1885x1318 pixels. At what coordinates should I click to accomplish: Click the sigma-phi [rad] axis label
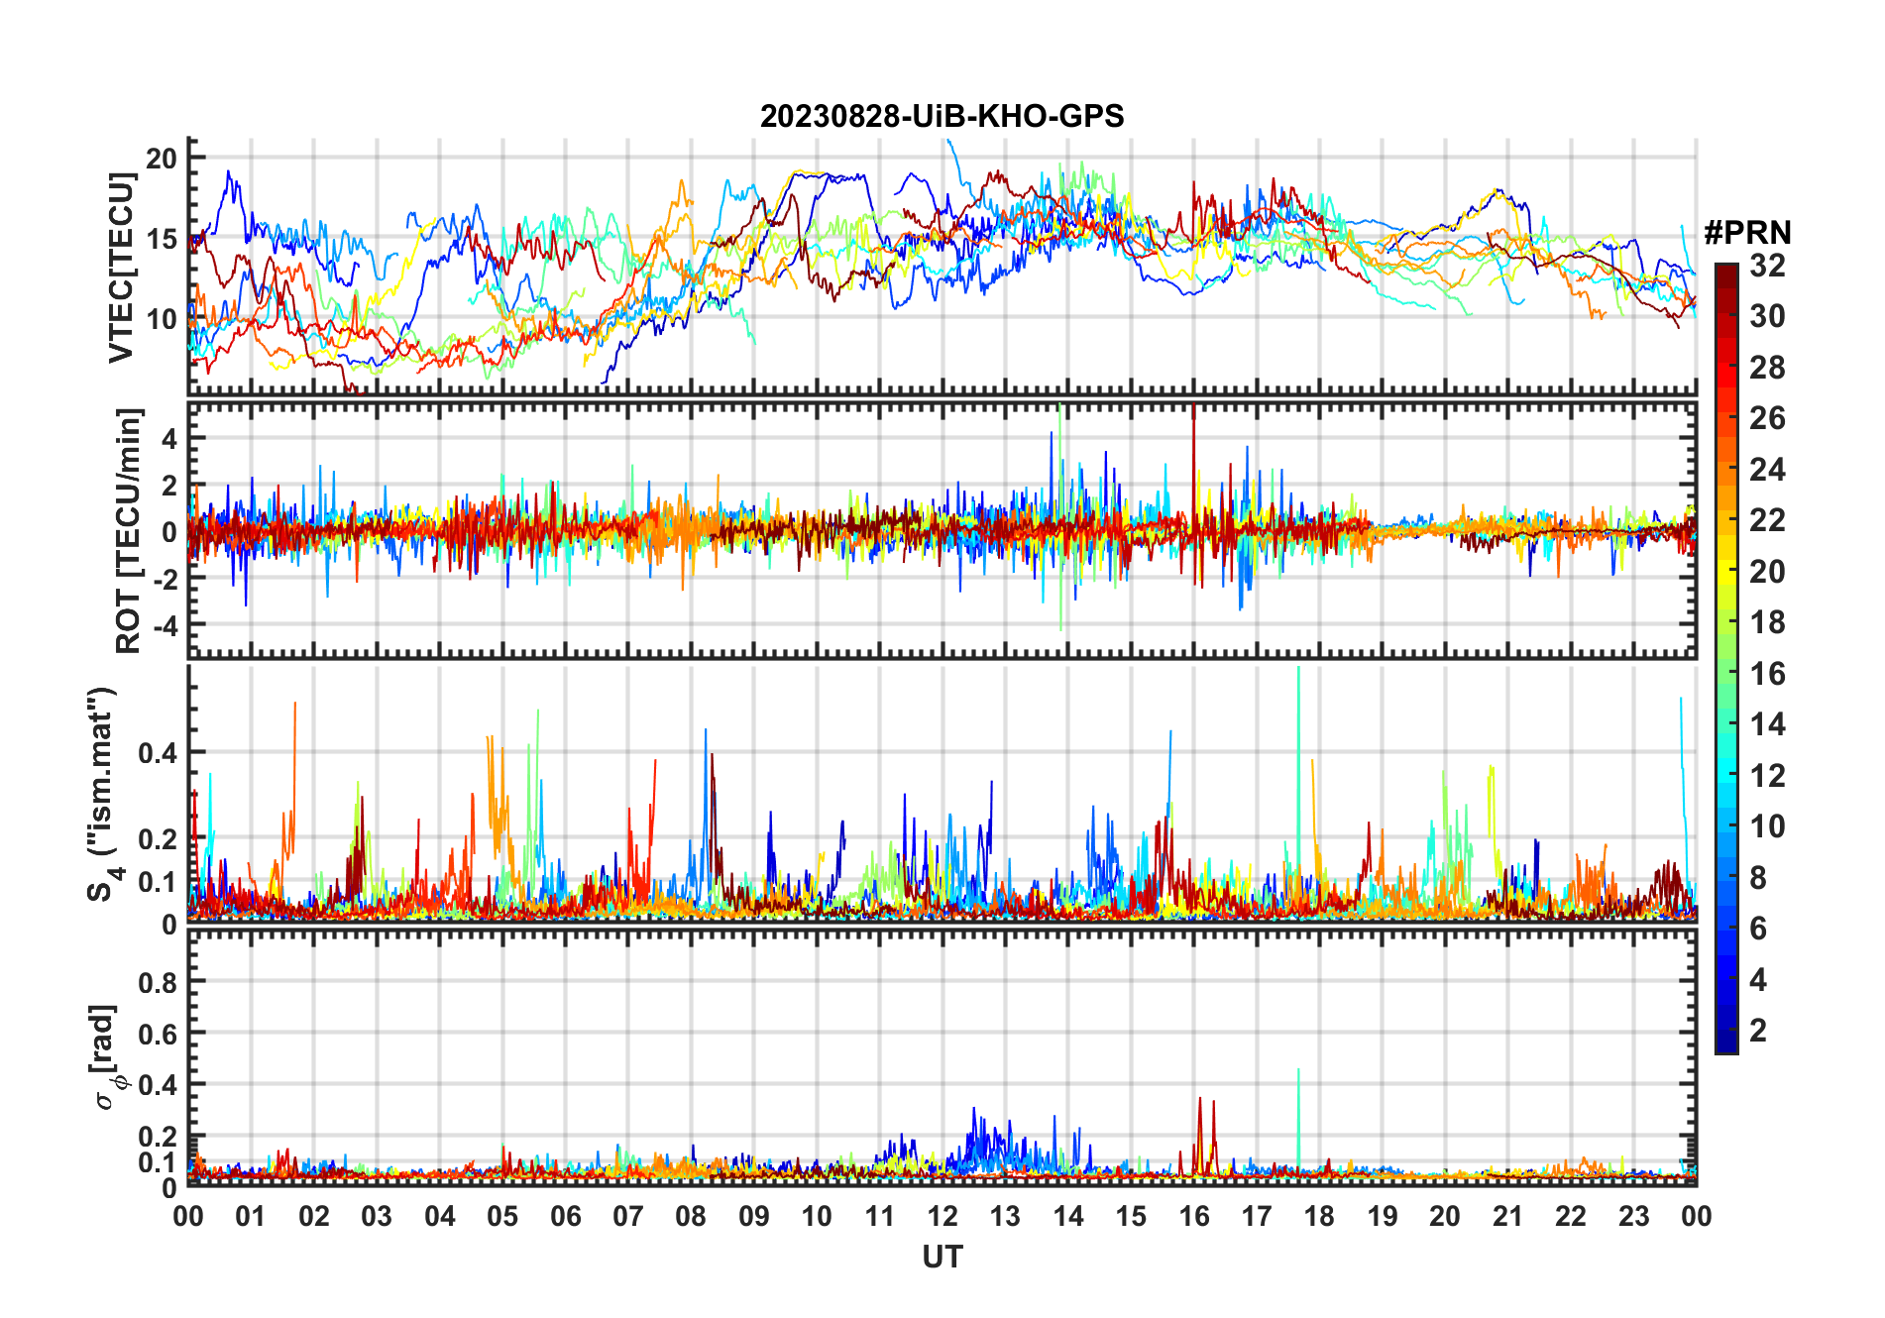(x=107, y=1057)
